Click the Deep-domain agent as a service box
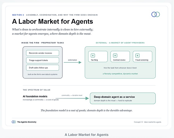The width and height of the screenshot is (174, 138). [x=123, y=98]
